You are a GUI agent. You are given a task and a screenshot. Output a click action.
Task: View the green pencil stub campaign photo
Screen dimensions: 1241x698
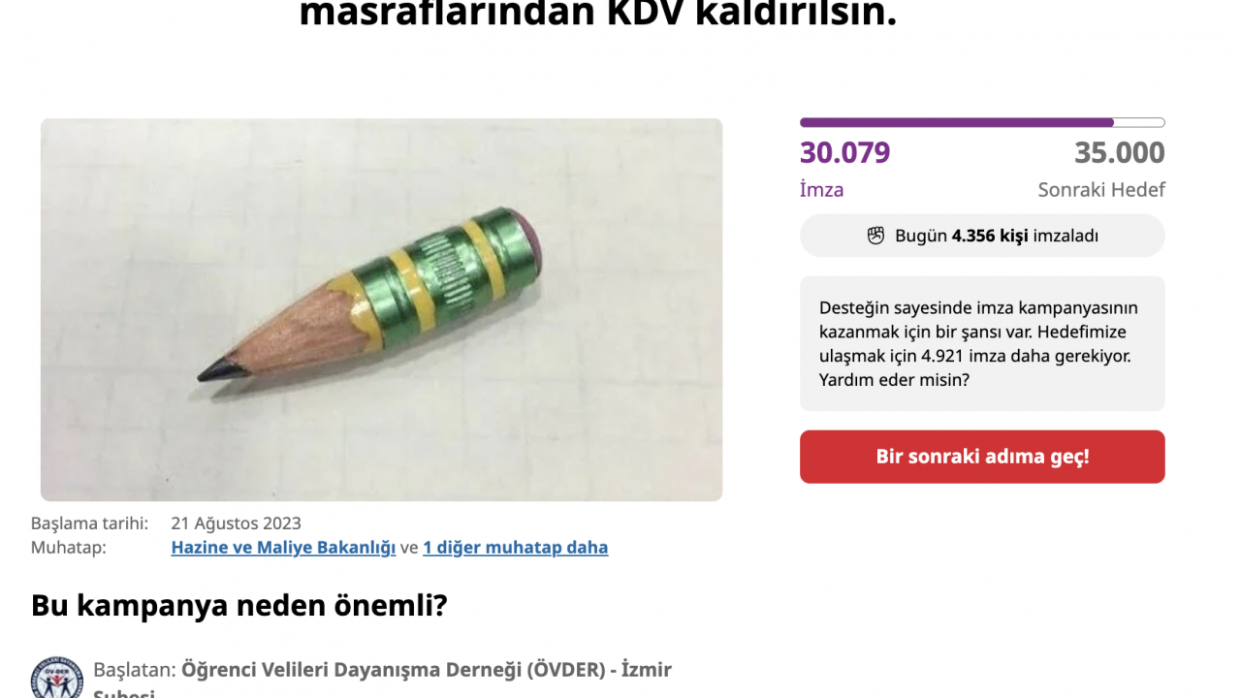[x=381, y=309]
